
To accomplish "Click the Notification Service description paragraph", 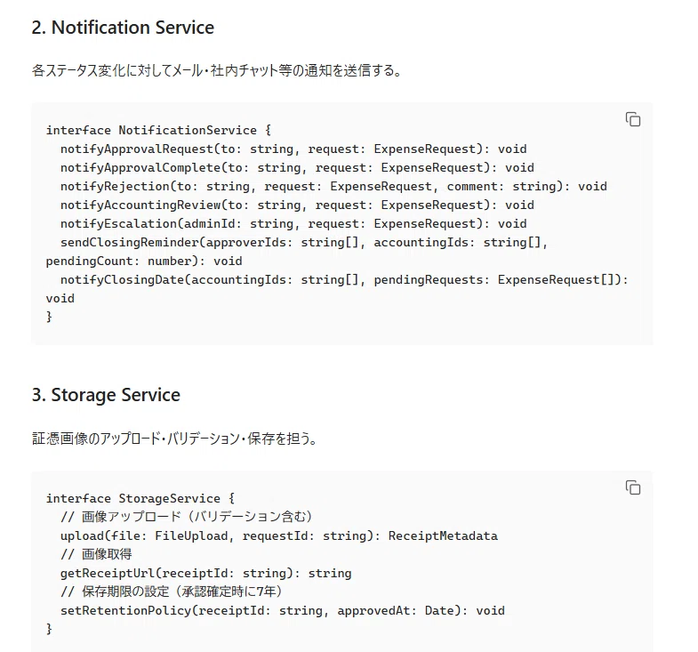I will tap(216, 70).
